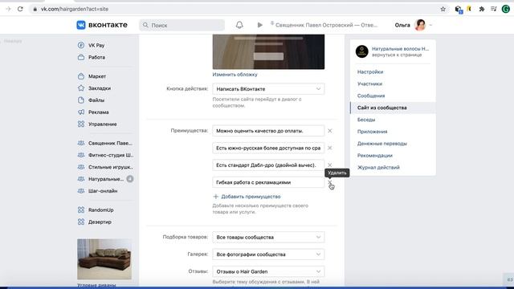Image resolution: width=514 pixels, height=289 pixels.
Task: Edit advantage Гибкая работа с рекламациями
Action: click(x=268, y=182)
